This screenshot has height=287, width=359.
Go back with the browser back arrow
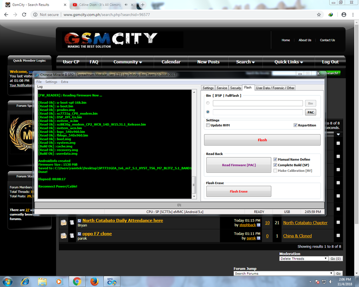[x=6, y=15]
